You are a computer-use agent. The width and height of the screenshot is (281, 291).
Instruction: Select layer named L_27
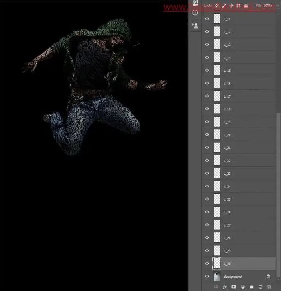(227, 225)
